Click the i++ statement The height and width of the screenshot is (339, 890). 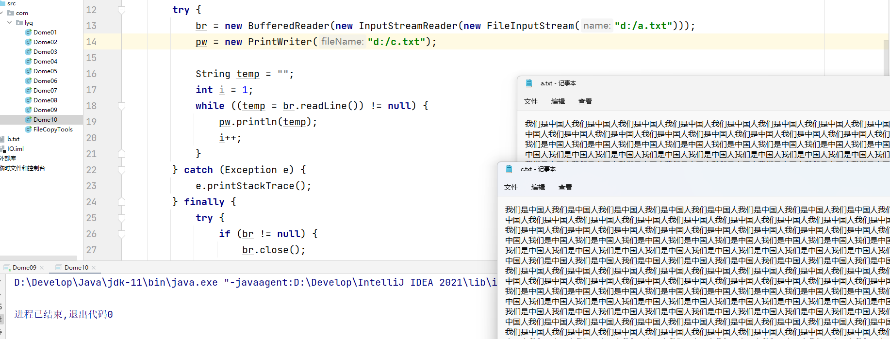click(230, 138)
